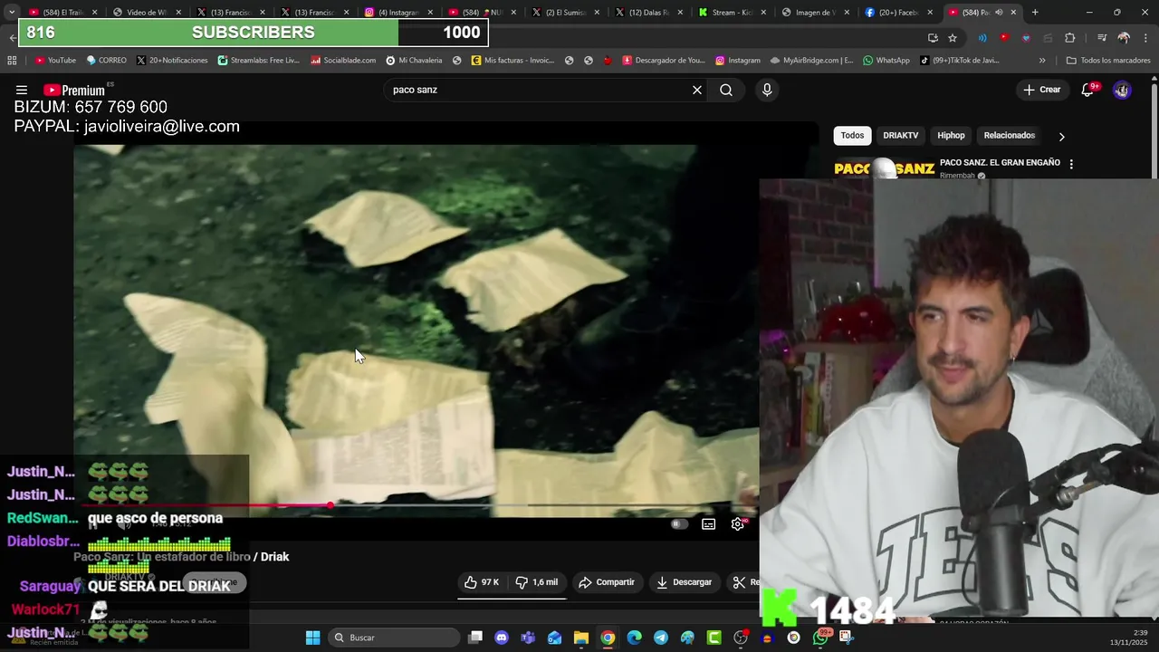
Task: Switch to the '(4) Instagram' tab
Action: click(398, 12)
